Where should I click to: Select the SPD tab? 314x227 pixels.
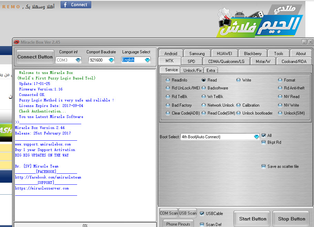(191, 62)
